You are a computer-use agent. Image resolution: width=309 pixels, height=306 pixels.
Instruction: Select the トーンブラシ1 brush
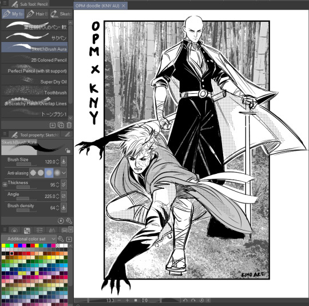(34, 113)
